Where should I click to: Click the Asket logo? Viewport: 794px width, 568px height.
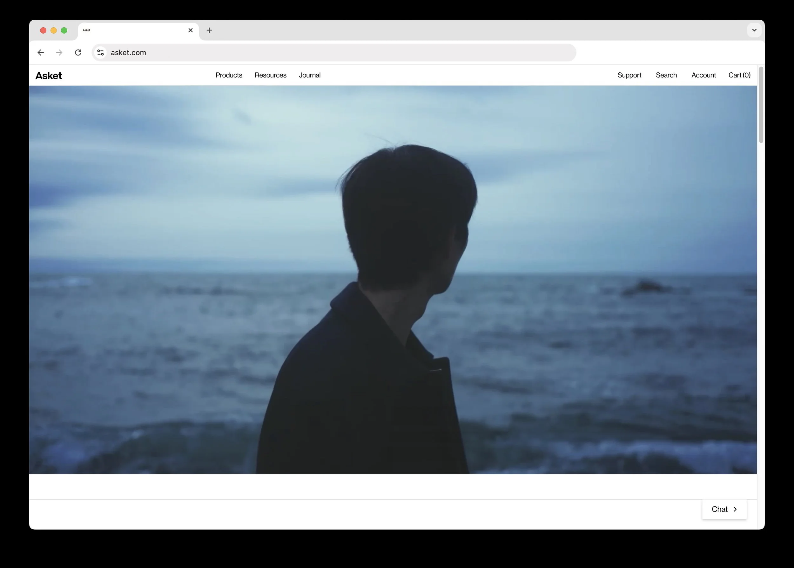(49, 76)
